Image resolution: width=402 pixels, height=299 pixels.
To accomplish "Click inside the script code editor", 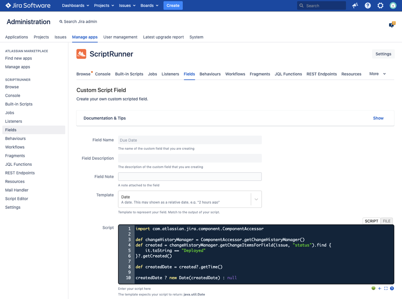I will pyautogui.click(x=256, y=254).
